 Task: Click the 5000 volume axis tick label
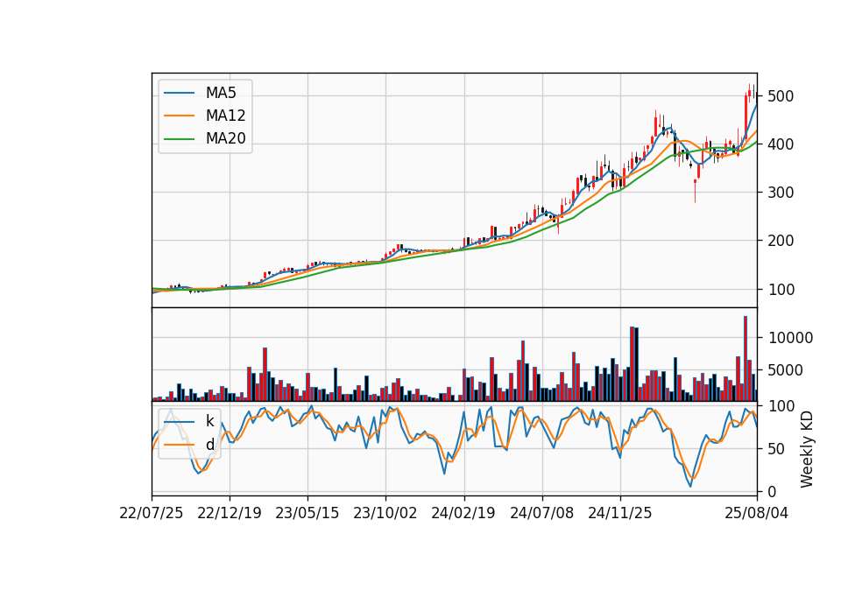point(786,370)
